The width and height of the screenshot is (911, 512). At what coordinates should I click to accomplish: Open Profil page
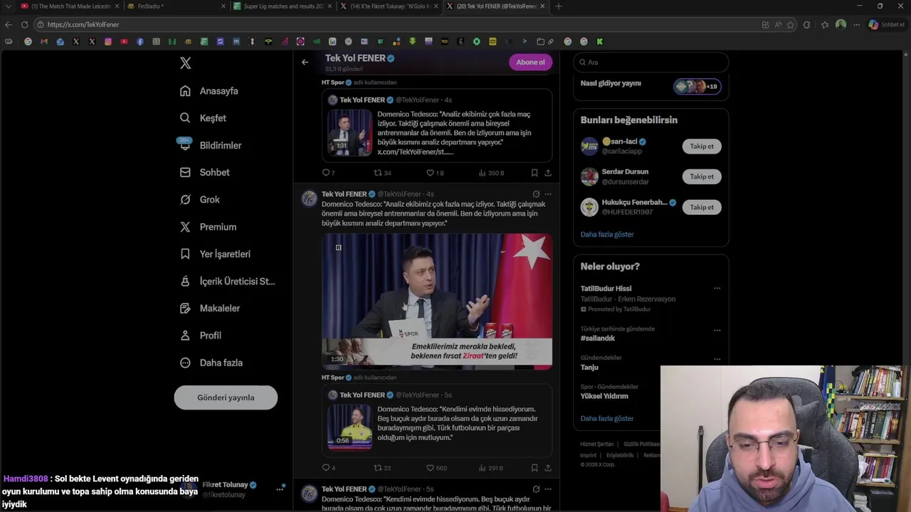click(x=201, y=336)
